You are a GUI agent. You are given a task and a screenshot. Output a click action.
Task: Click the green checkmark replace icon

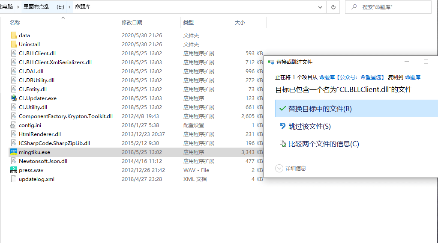pyautogui.click(x=283, y=108)
